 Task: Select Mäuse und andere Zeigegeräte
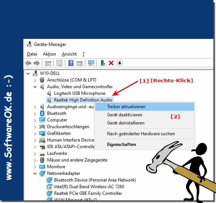[77, 160]
